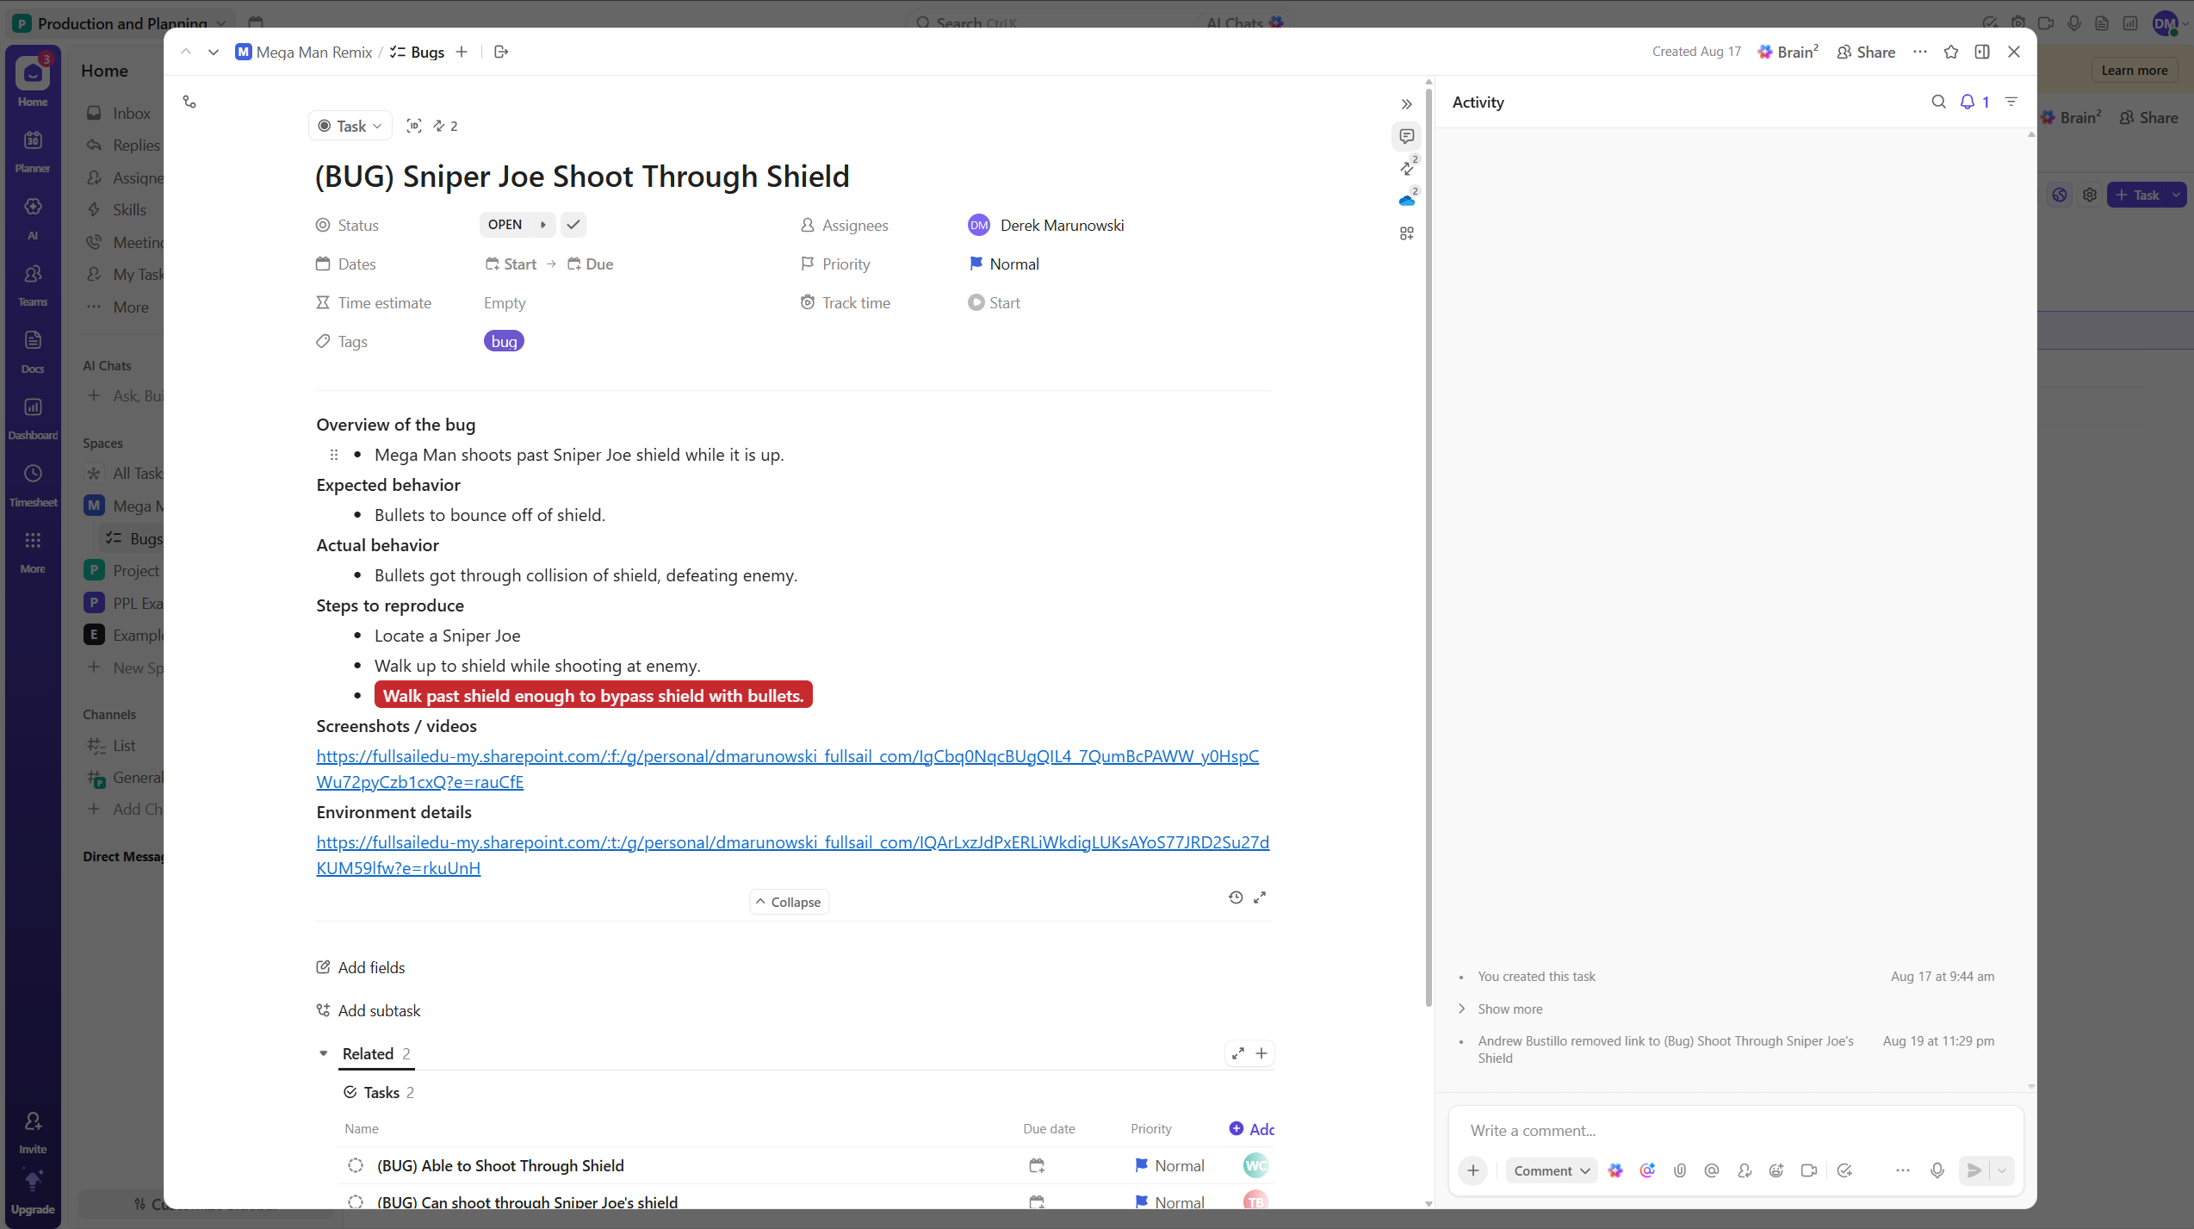The width and height of the screenshot is (2194, 1229).
Task: Mark the task complete with checkmark button
Action: 573,225
